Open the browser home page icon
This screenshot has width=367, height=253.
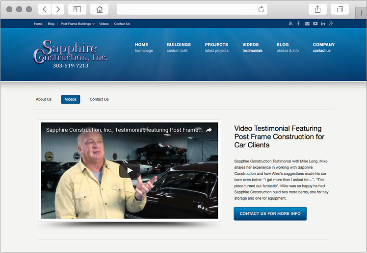coord(100,9)
